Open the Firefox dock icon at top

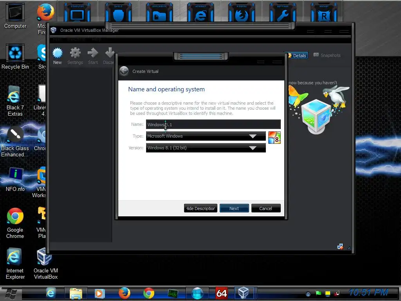click(241, 13)
